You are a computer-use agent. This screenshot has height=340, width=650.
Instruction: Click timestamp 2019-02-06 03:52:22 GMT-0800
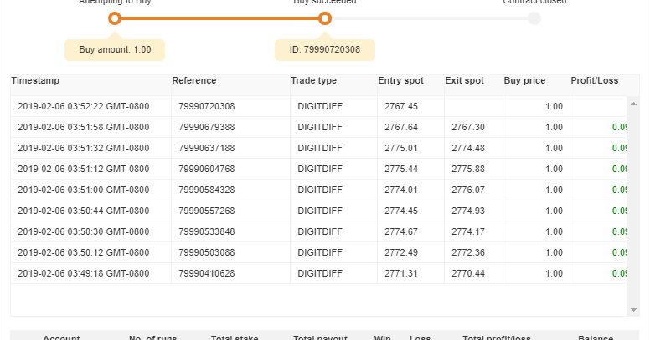click(83, 106)
